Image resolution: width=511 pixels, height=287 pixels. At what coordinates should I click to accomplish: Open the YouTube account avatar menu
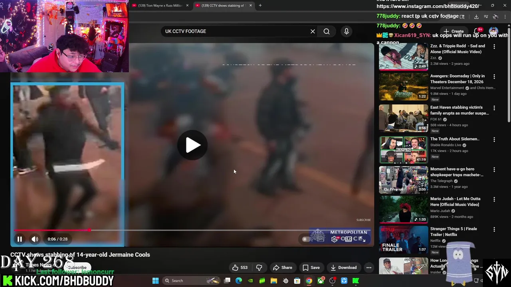click(493, 31)
